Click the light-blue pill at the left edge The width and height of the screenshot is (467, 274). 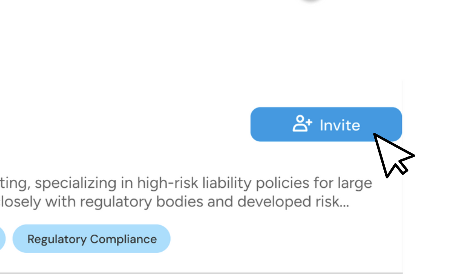click(x=2, y=239)
